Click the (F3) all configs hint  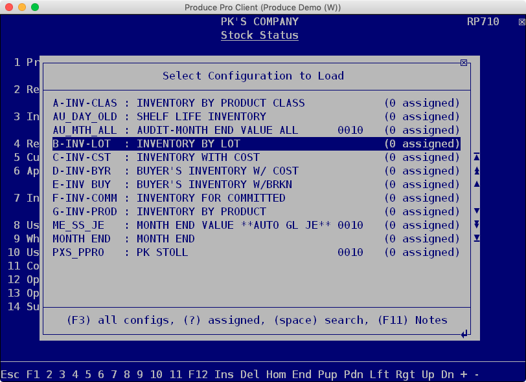120,321
